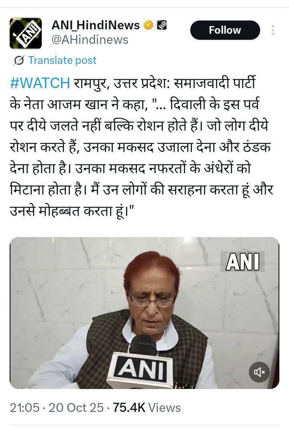289x430 pixels.
Task: View the 75.4K Views count details
Action: click(x=147, y=408)
